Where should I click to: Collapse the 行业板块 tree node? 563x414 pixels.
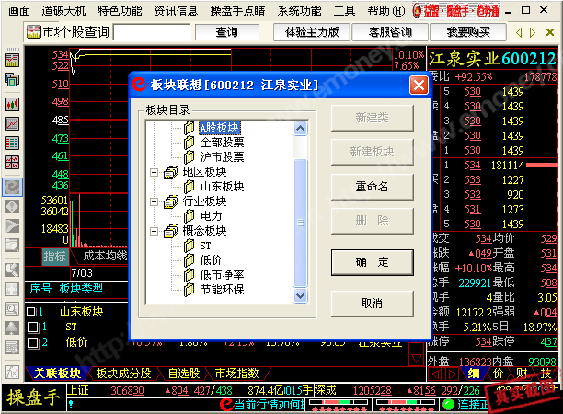(154, 201)
